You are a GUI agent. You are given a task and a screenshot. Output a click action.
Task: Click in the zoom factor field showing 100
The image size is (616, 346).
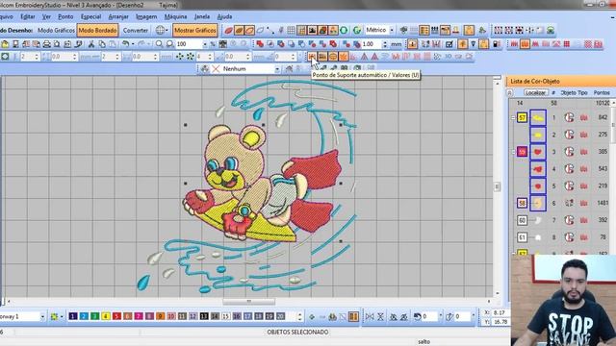click(x=189, y=44)
